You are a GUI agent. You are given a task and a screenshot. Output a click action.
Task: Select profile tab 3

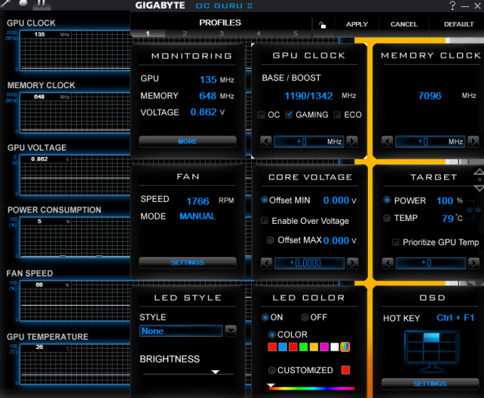[x=221, y=34]
